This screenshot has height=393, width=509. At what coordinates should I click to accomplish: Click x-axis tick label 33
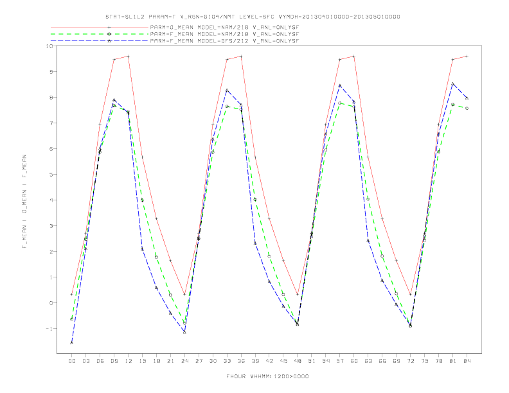pos(227,361)
